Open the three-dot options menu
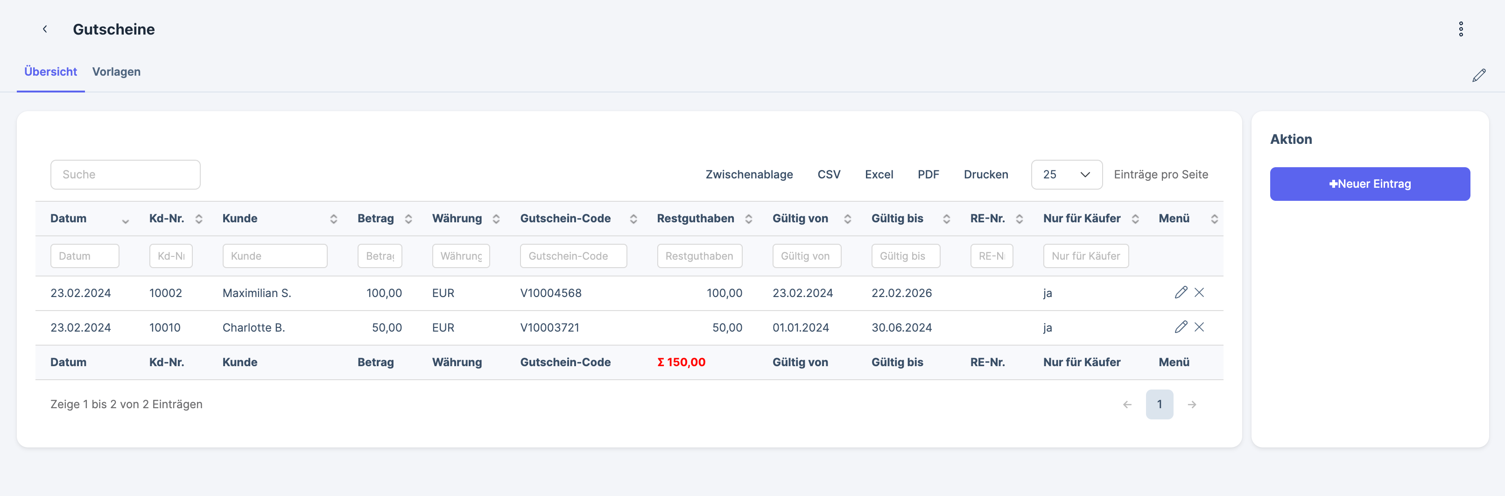Image resolution: width=1505 pixels, height=496 pixels. click(x=1461, y=29)
